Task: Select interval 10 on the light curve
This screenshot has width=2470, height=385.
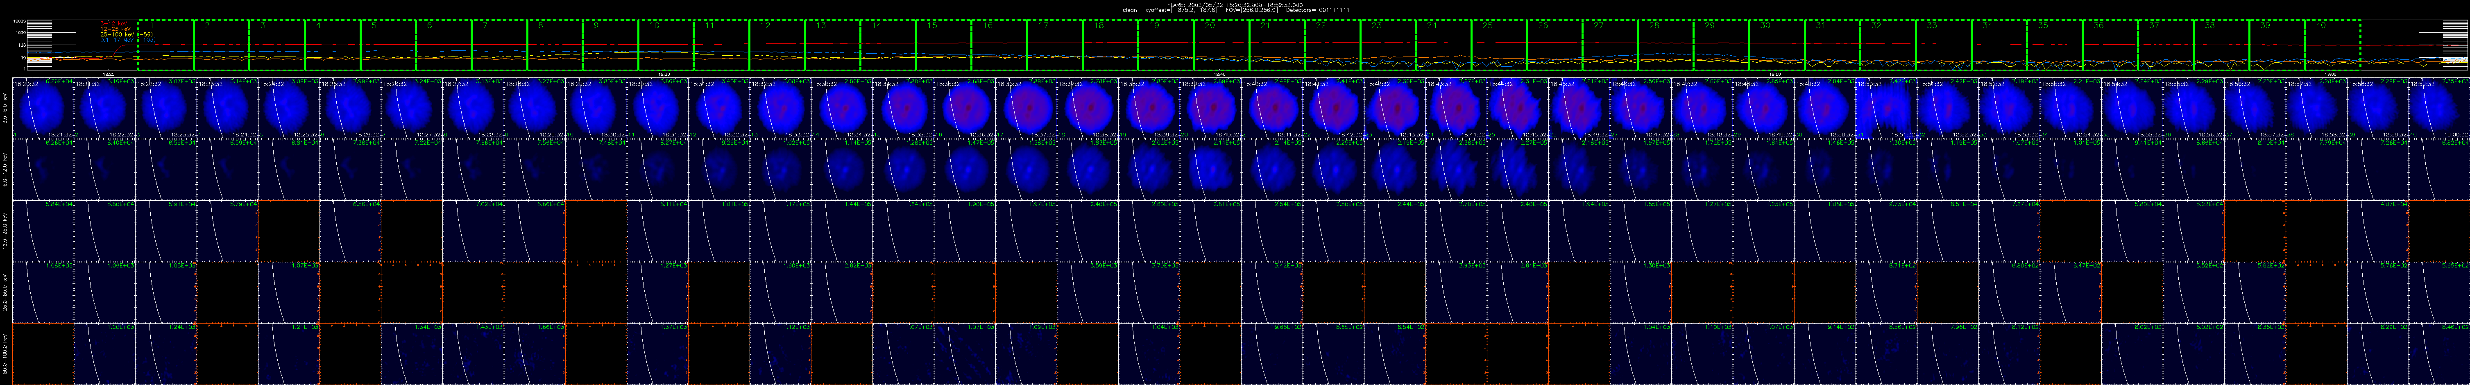Action: [x=666, y=45]
